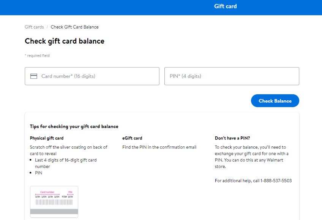This screenshot has width=322, height=220.
Task: Click the Check Balance button
Action: point(275,101)
